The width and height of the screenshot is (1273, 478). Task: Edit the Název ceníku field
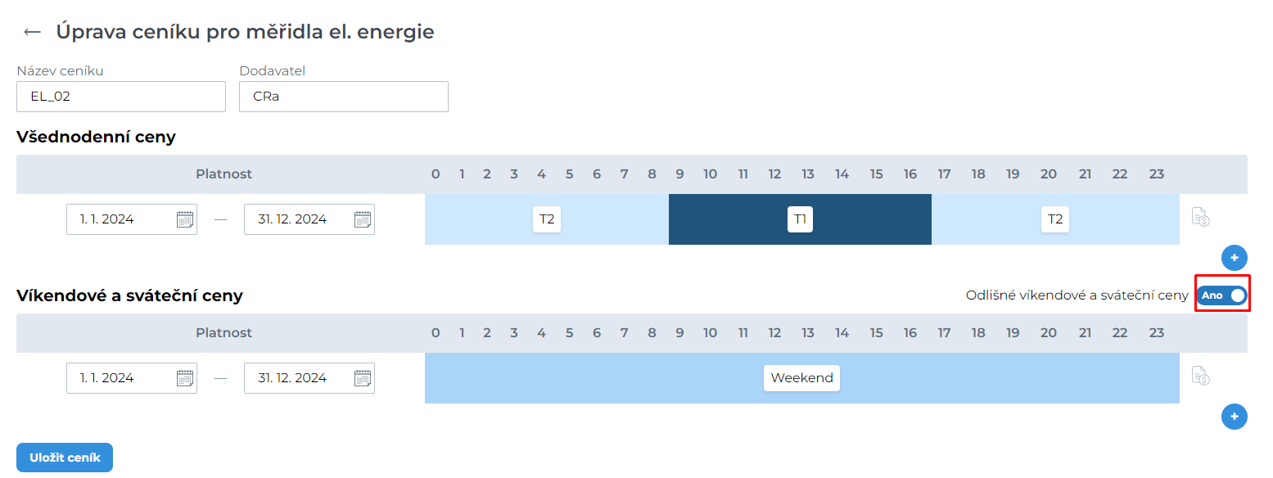tap(121, 97)
